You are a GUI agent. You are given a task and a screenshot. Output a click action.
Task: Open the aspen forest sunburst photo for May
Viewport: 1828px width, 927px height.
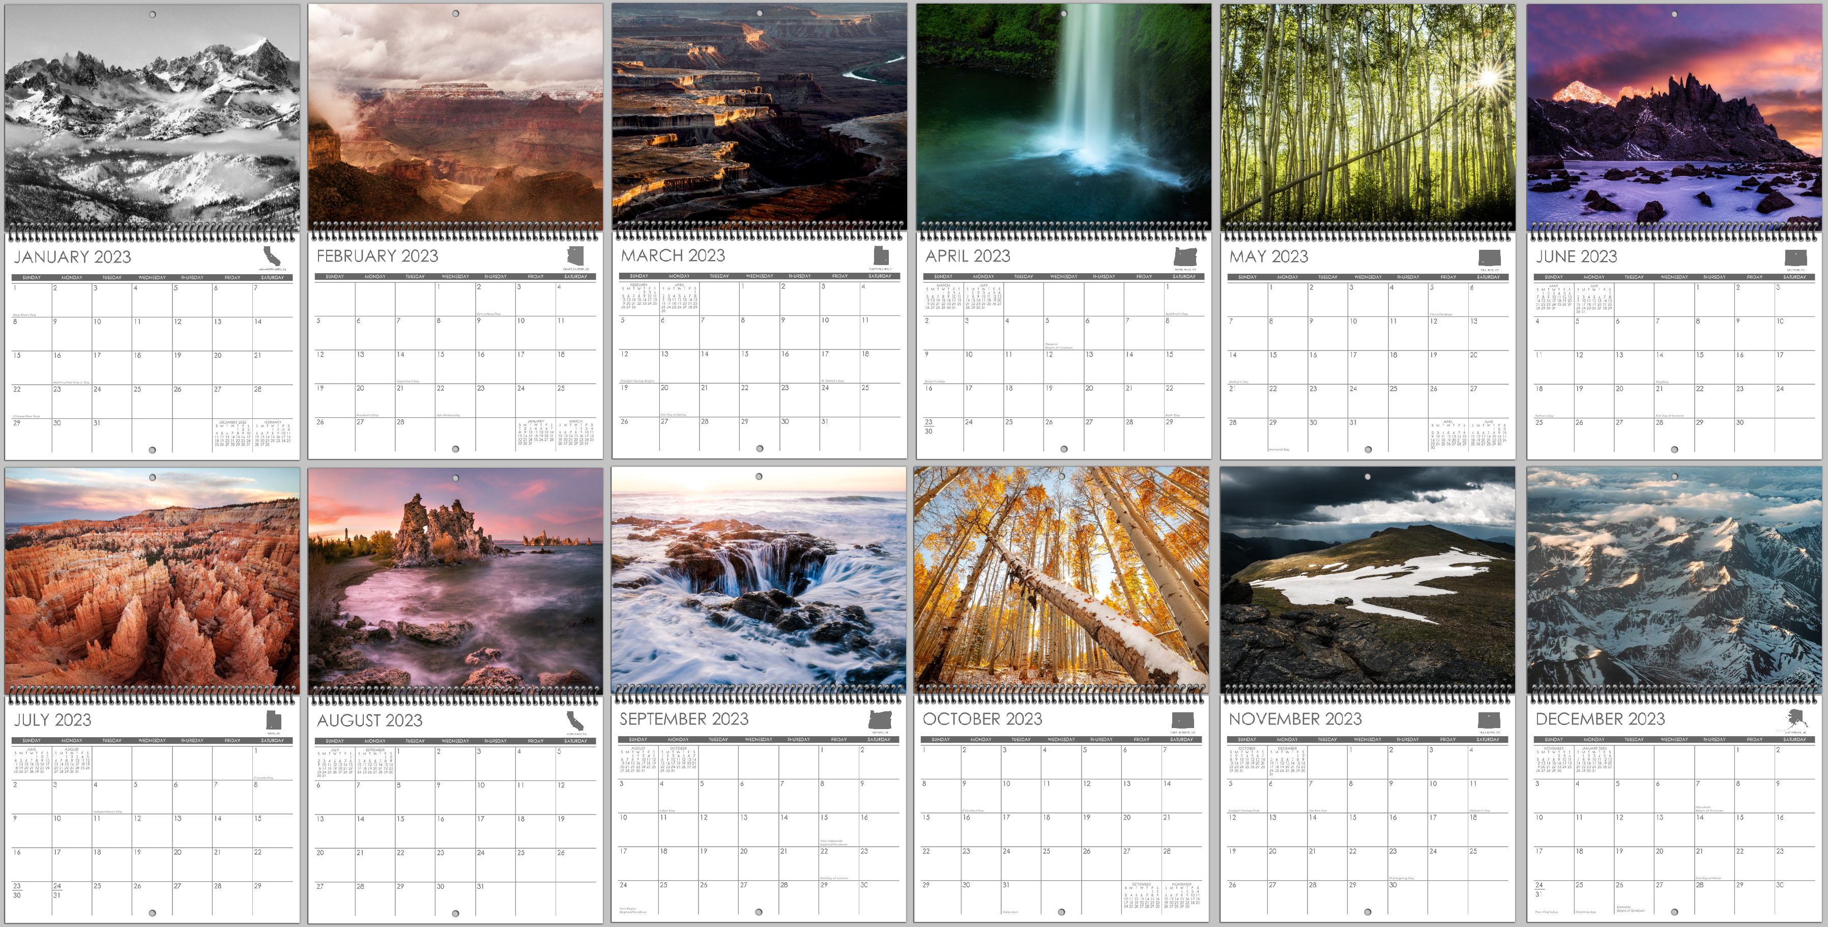tap(1368, 117)
